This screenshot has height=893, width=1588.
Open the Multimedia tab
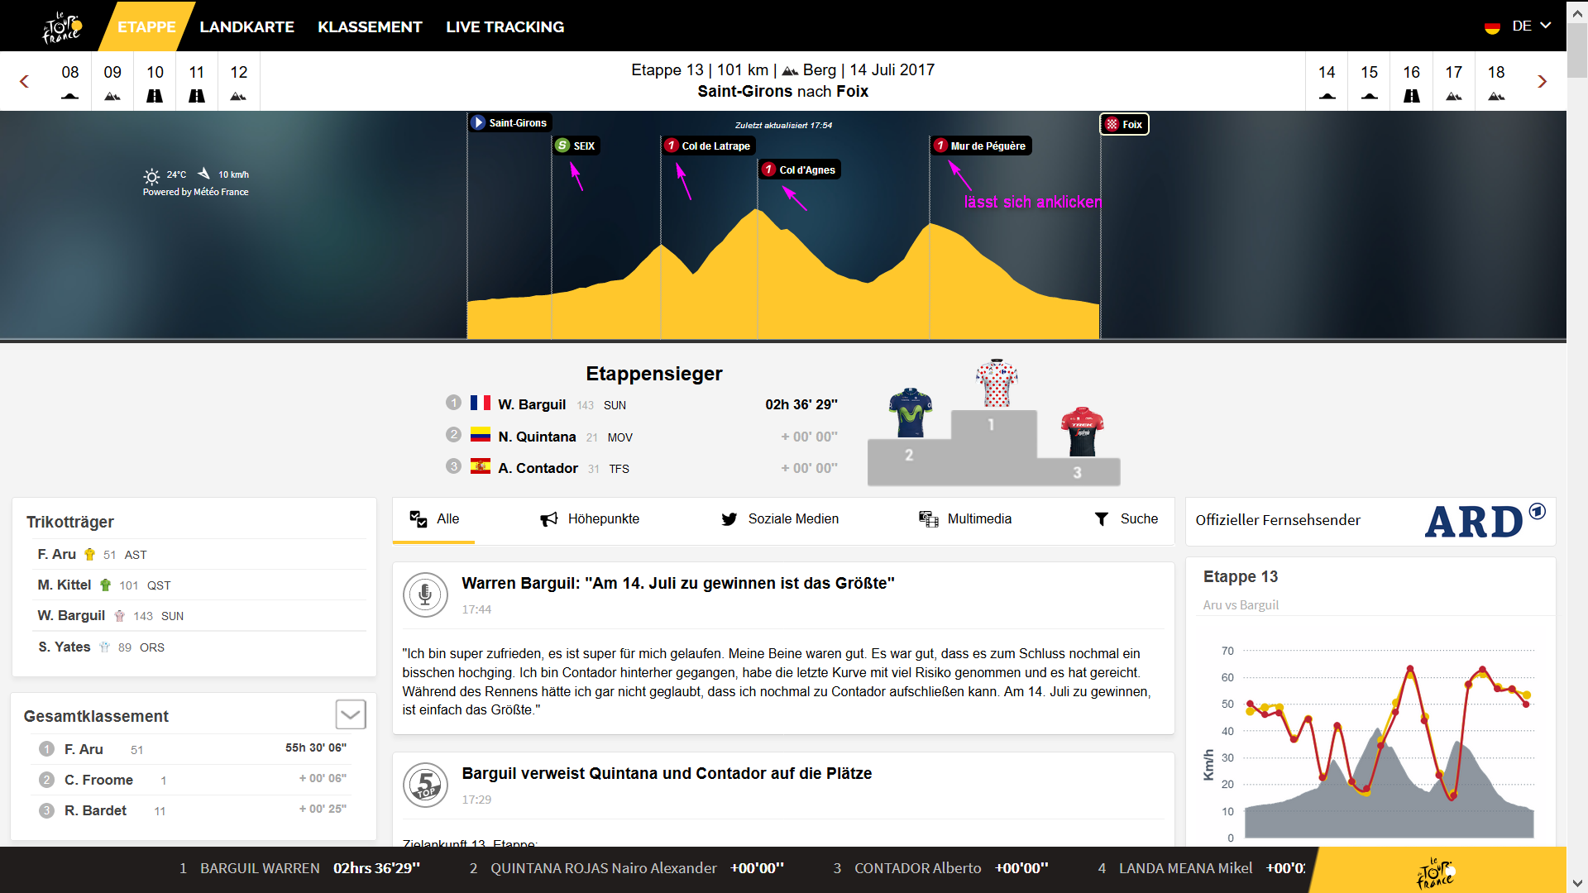[965, 519]
